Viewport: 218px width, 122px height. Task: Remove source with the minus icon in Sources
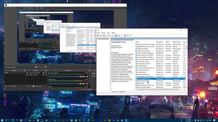(x=30, y=86)
